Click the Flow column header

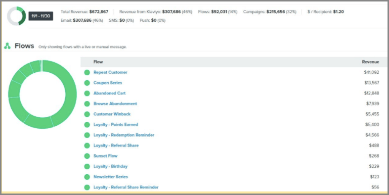[x=98, y=62]
